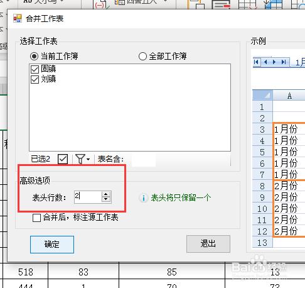Screen dimensions: 305x288
Task: Click the 确定 button
Action: coord(52,245)
